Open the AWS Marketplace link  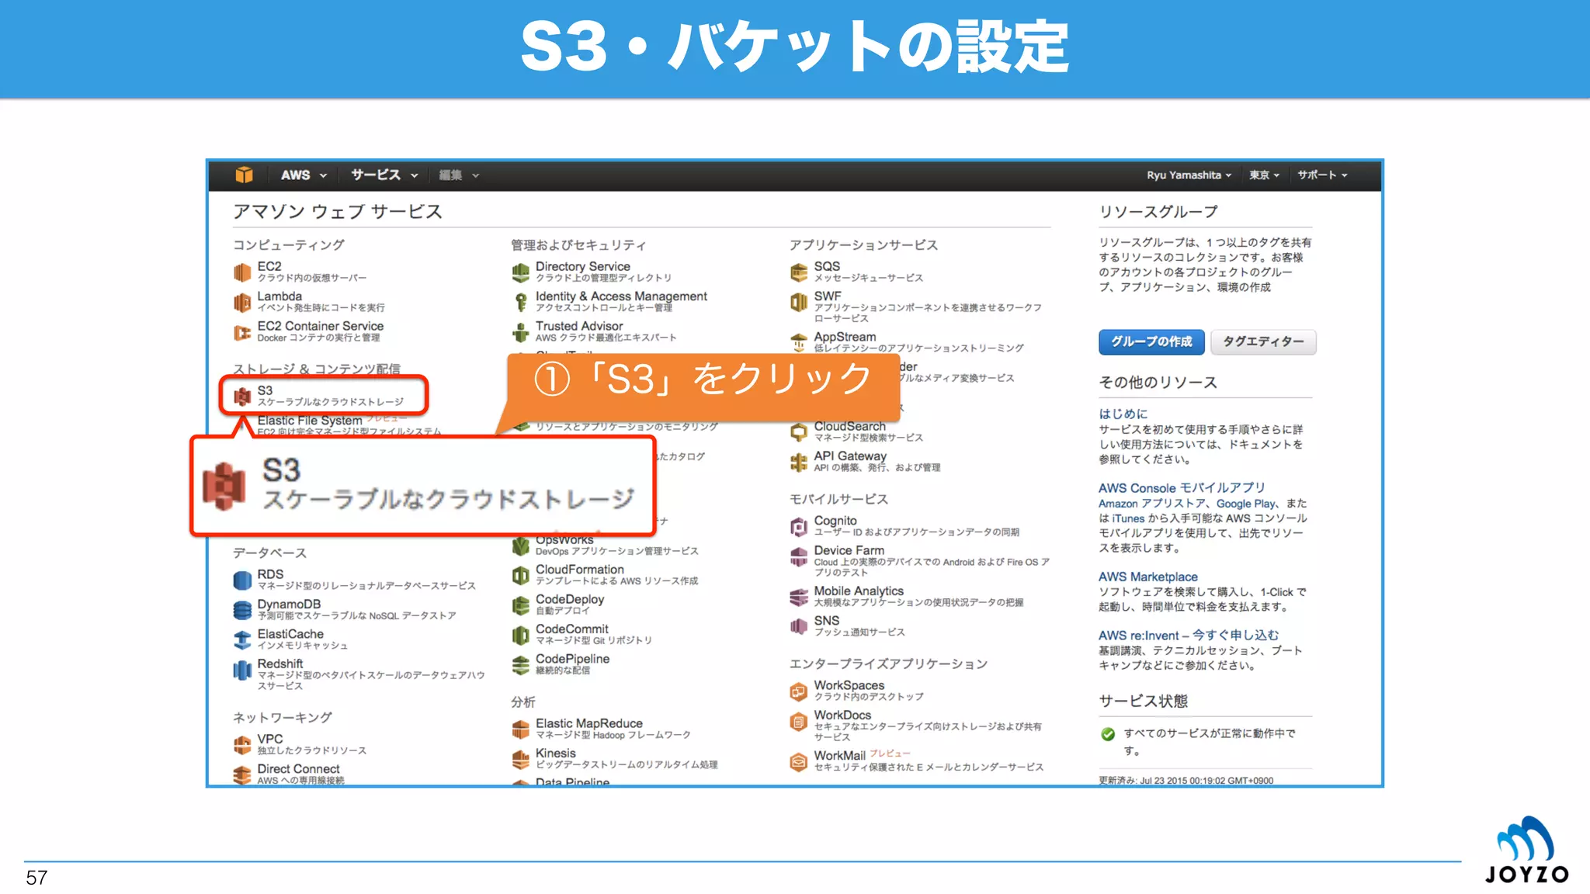pos(1147,577)
